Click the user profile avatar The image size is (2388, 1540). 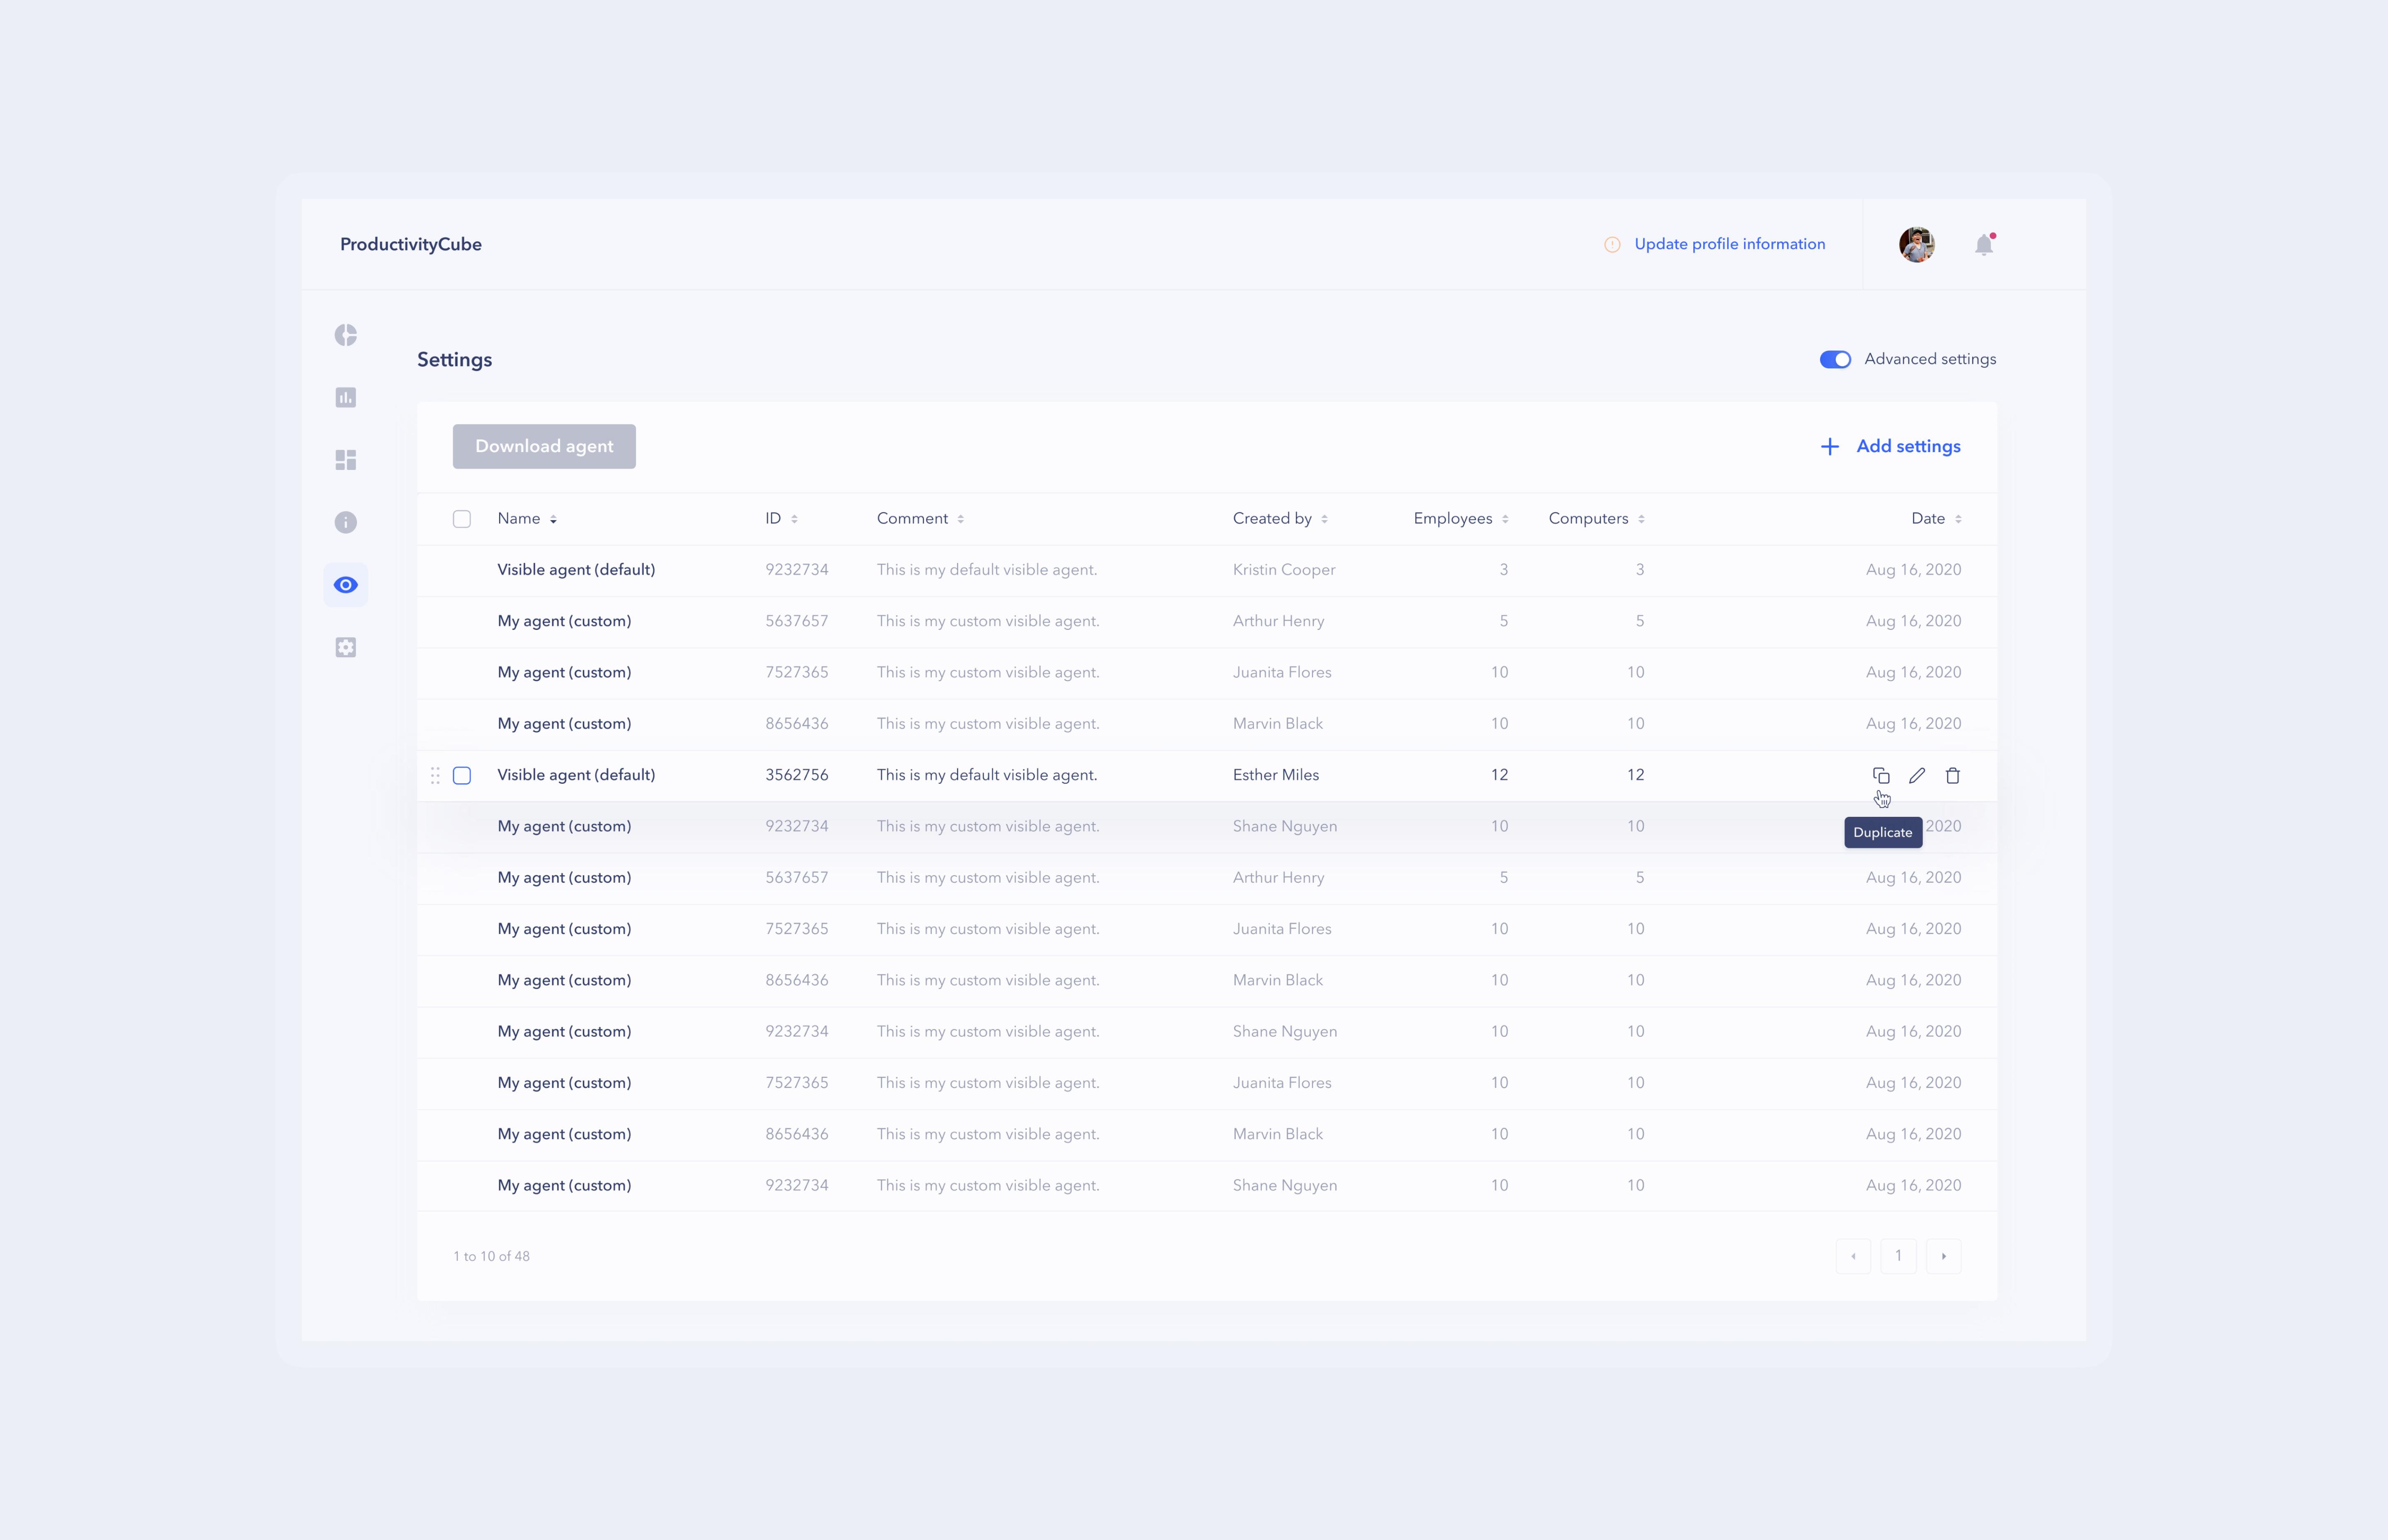(x=1916, y=244)
